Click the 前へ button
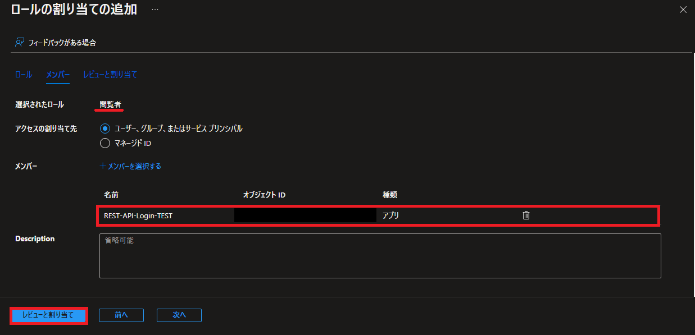The width and height of the screenshot is (695, 335). (121, 315)
